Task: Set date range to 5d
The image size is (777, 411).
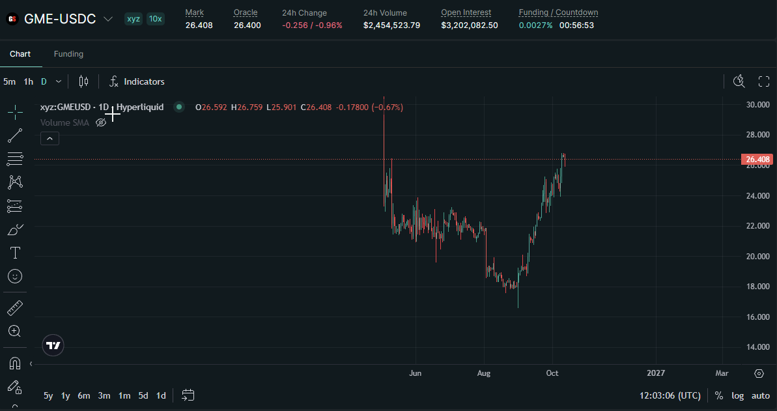Action: point(143,395)
